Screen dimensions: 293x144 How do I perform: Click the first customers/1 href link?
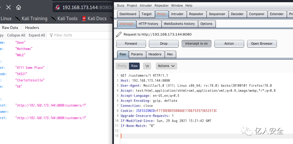tap(51, 106)
